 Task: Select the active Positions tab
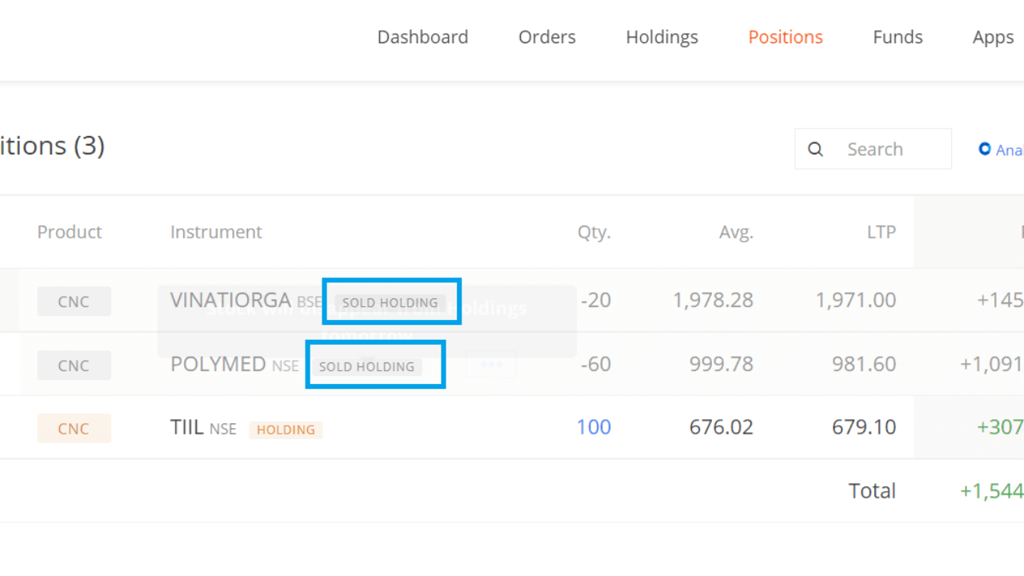pyautogui.click(x=785, y=38)
